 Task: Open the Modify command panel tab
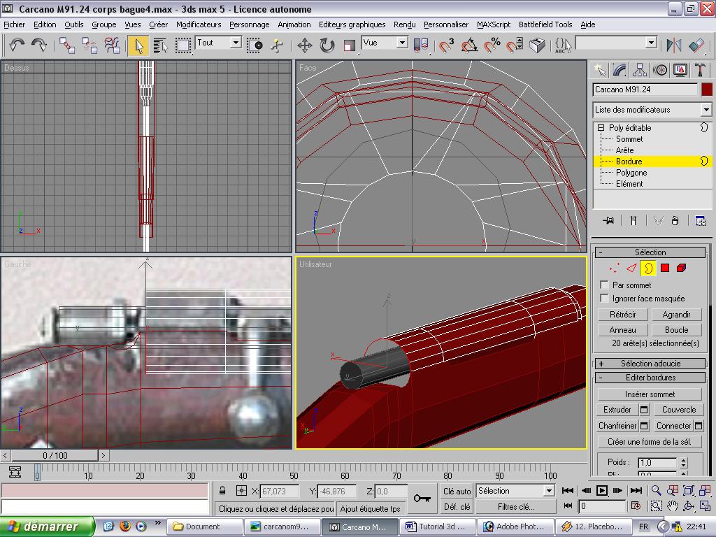620,70
